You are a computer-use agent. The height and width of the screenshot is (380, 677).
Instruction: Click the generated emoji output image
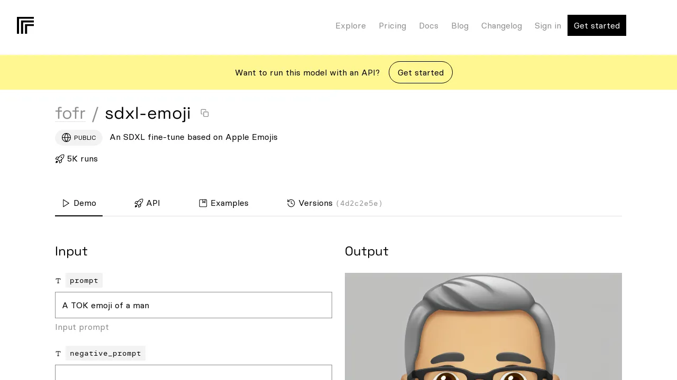483,326
